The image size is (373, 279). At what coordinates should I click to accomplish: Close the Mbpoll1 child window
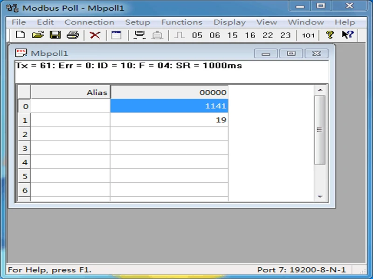coord(317,53)
